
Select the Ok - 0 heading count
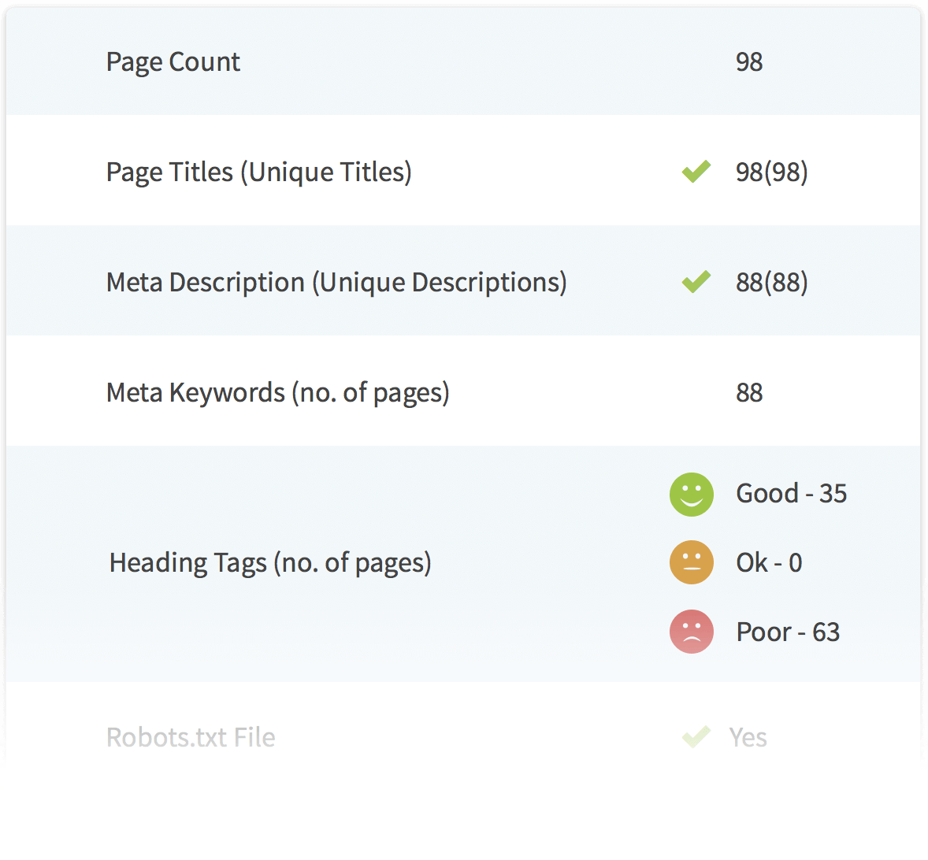tap(769, 562)
